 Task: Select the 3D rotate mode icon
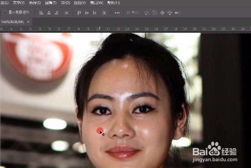tap(147, 13)
